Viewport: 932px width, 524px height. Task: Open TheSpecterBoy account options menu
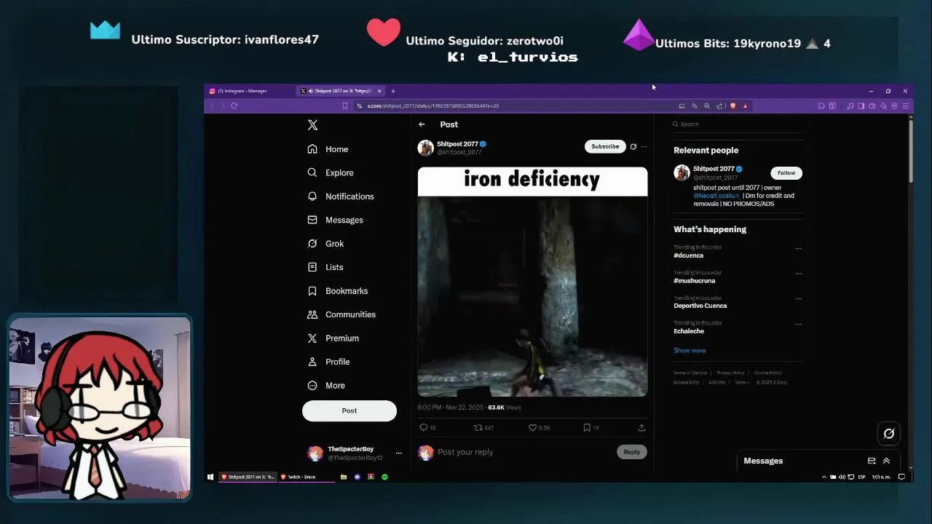pyautogui.click(x=398, y=453)
